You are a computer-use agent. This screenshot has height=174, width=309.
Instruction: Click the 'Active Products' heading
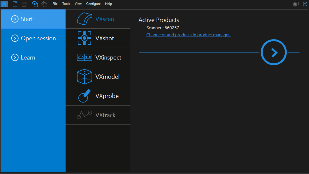pos(159,20)
